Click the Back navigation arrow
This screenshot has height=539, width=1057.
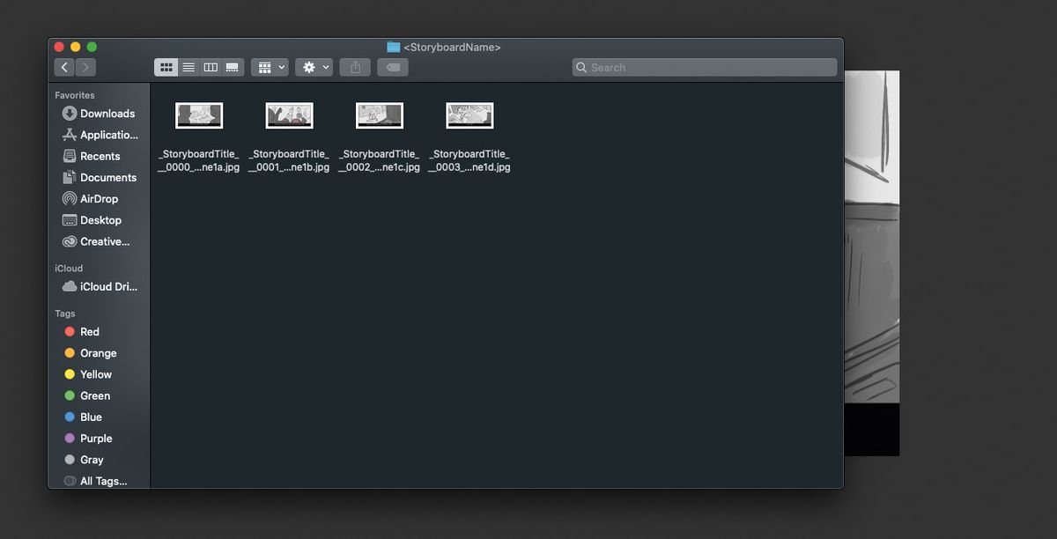pyautogui.click(x=64, y=66)
